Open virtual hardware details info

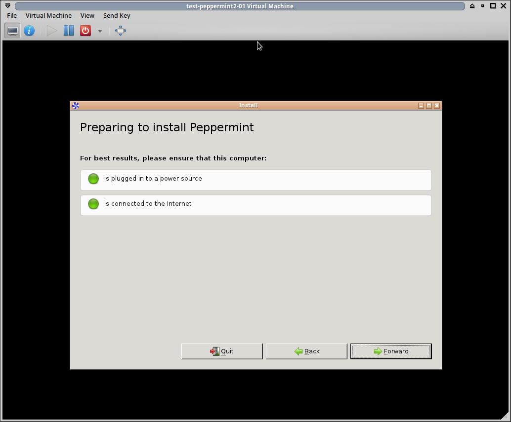click(29, 31)
